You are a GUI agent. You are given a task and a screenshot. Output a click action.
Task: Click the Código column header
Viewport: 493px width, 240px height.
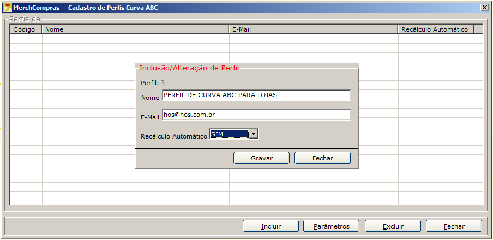pos(26,29)
